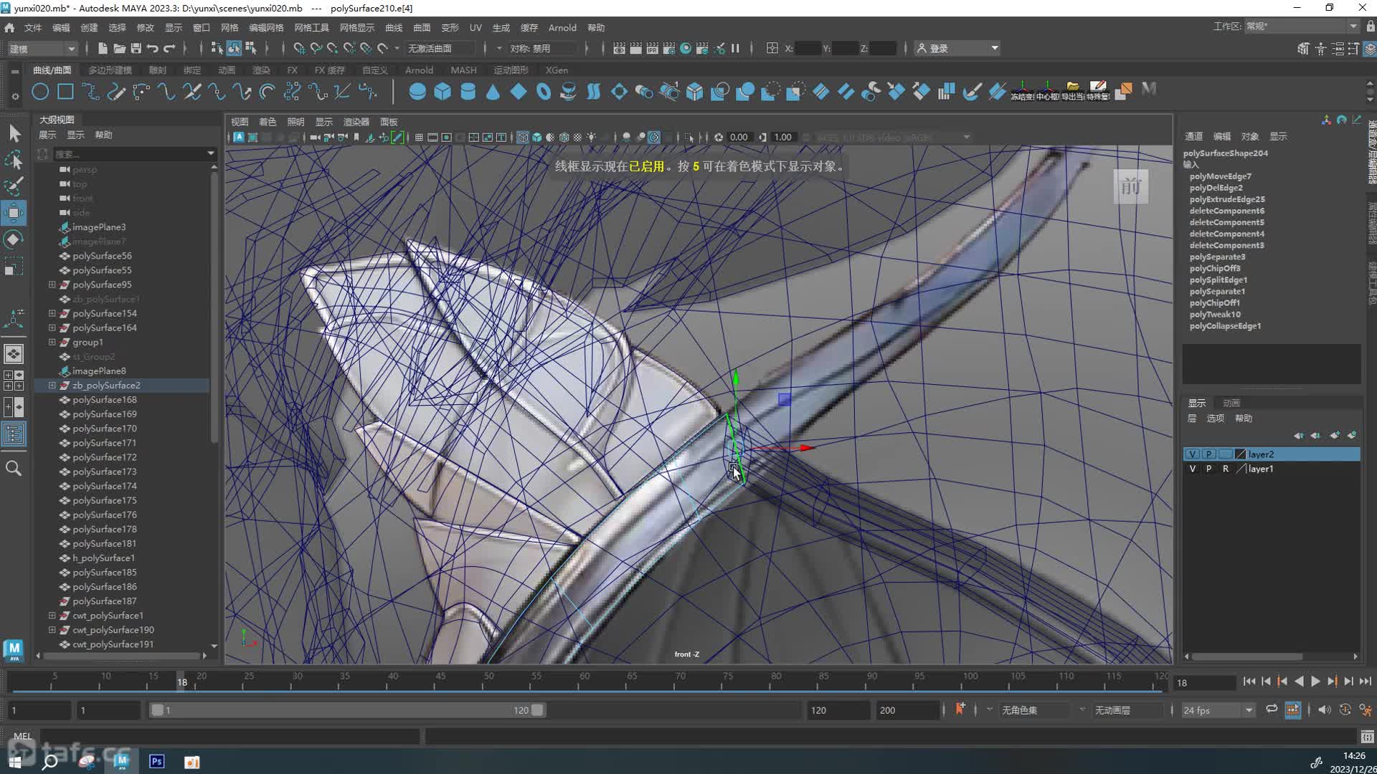1377x774 pixels.
Task: Switch to the XGen shelf tab
Action: [x=557, y=70]
